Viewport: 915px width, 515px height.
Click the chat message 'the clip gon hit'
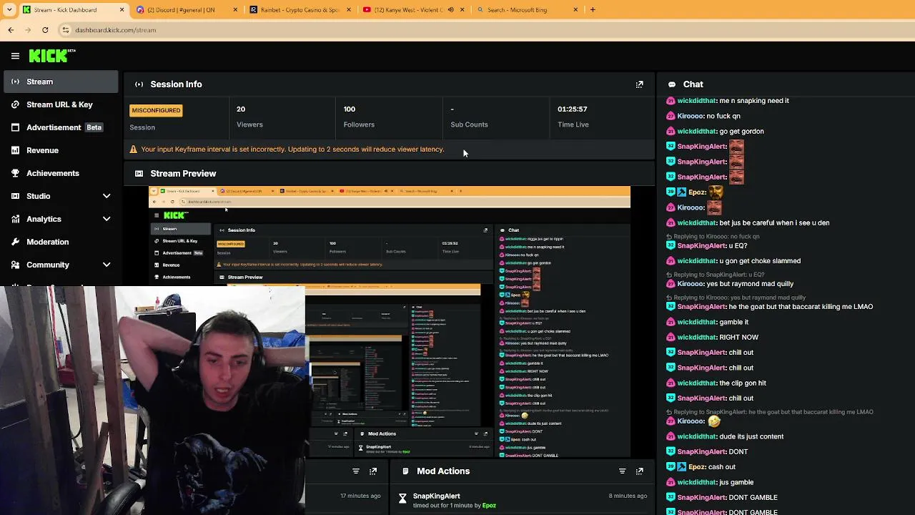pos(743,383)
